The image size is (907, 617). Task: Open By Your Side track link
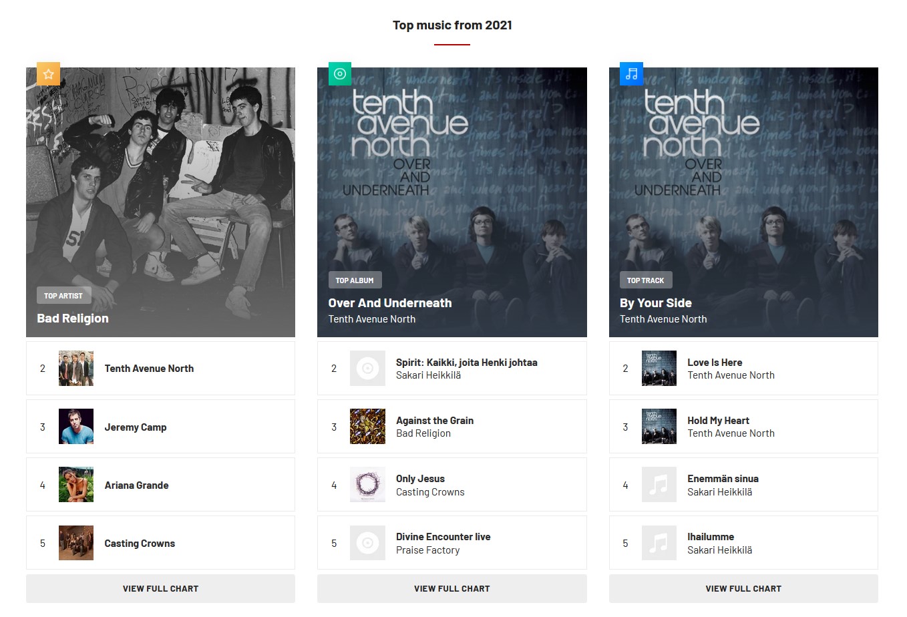tap(656, 303)
